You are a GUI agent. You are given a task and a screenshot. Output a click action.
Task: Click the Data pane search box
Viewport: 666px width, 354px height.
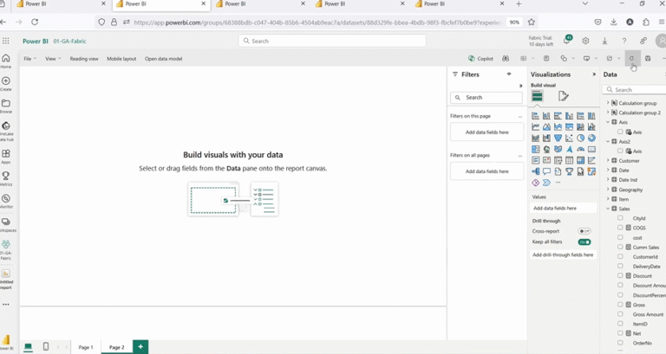coord(634,90)
